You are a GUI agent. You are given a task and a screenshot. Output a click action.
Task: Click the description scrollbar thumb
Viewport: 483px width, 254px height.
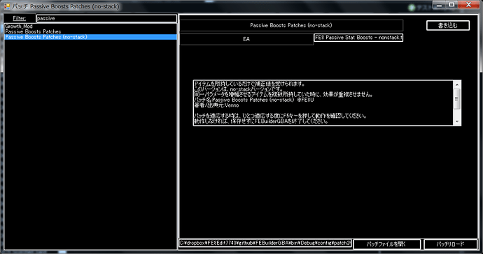pyautogui.click(x=457, y=99)
